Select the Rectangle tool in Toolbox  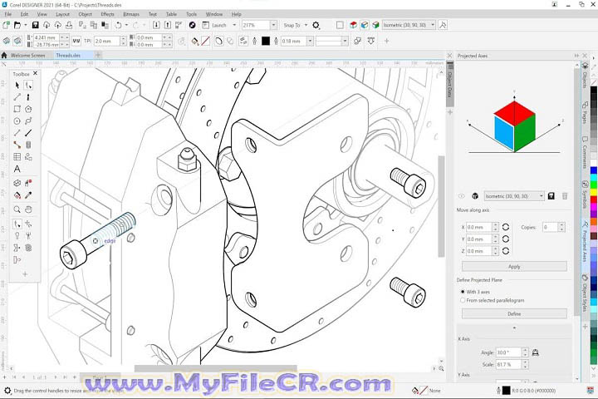coord(17,109)
